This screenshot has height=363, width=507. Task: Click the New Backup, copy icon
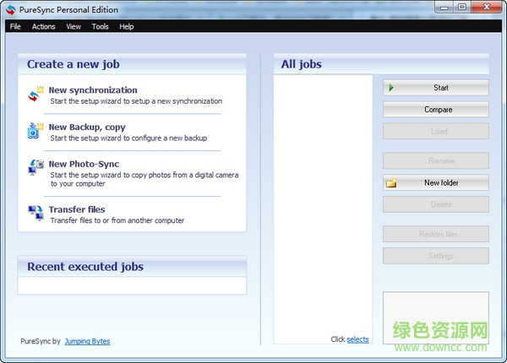(35, 131)
